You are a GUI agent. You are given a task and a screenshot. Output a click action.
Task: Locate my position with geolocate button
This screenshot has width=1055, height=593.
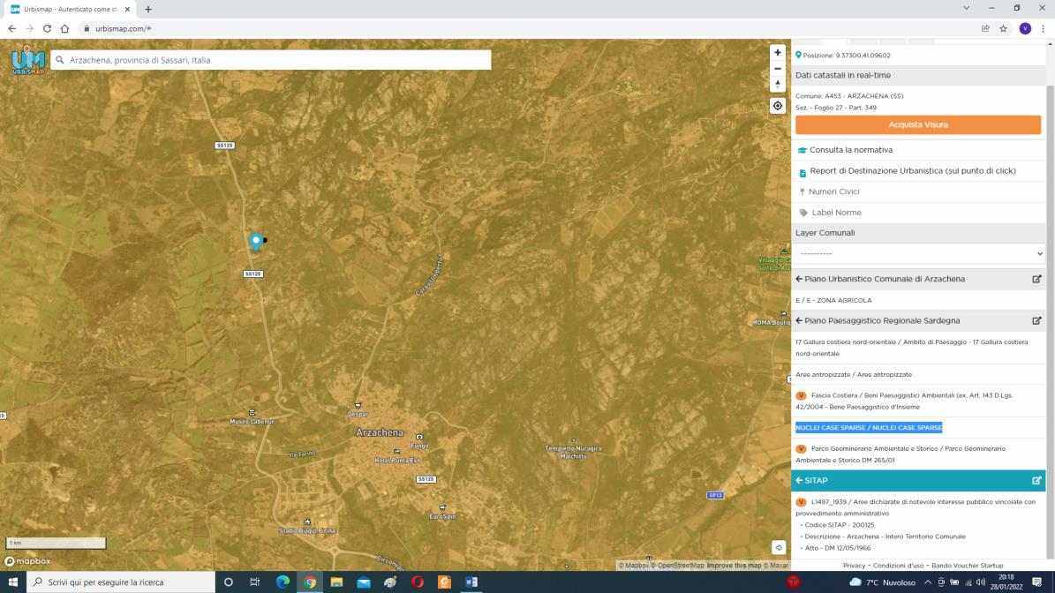(x=778, y=106)
